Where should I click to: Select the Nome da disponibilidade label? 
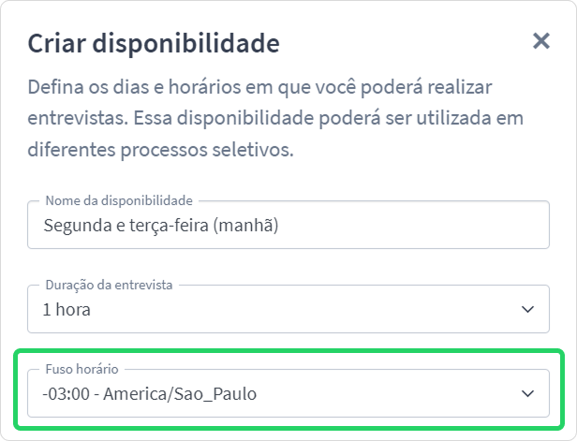click(119, 200)
